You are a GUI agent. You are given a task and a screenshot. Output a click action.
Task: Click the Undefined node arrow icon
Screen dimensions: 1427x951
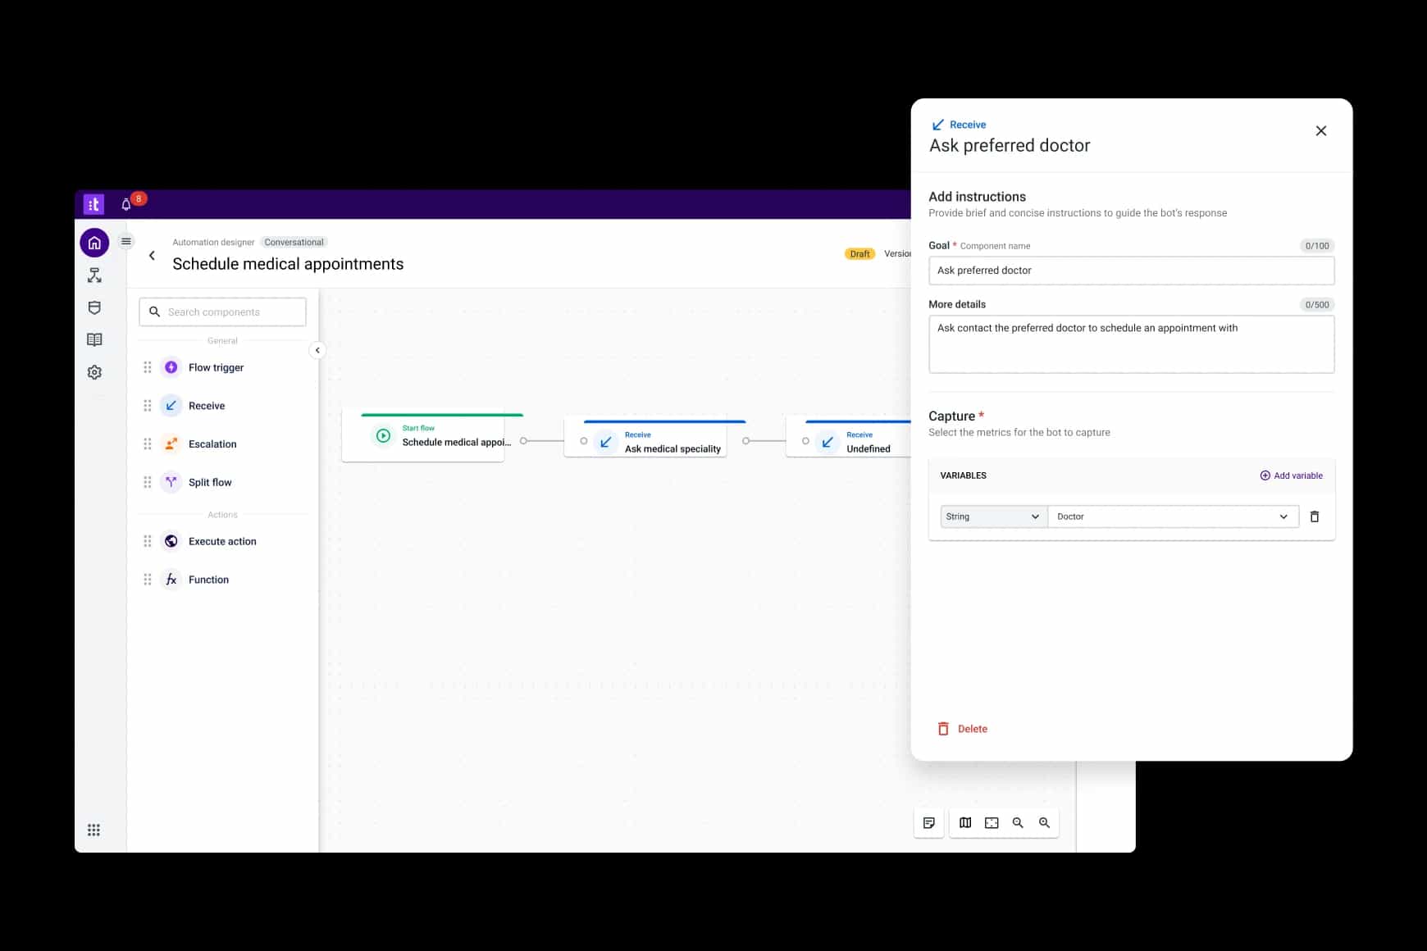827,442
